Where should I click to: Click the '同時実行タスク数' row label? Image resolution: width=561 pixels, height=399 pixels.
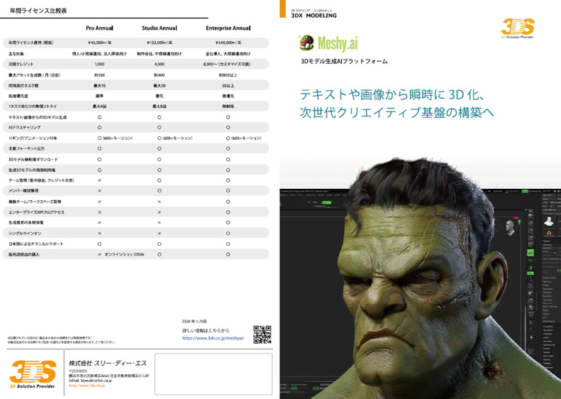pos(23,86)
